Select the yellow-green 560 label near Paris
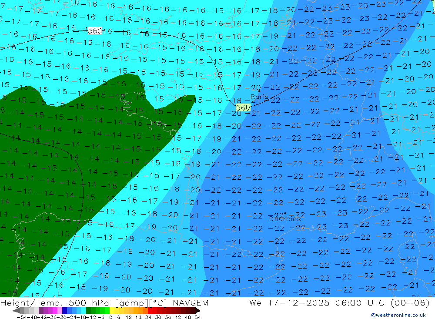 pyautogui.click(x=243, y=107)
